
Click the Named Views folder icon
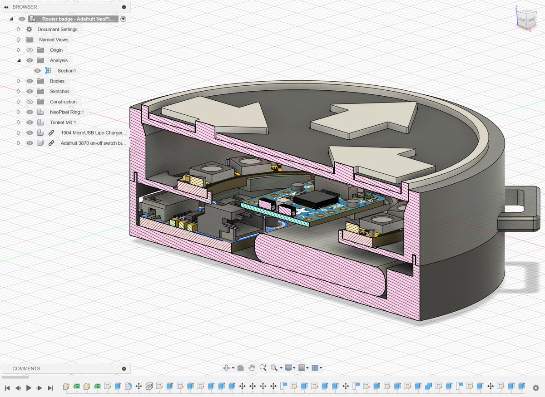[30, 39]
